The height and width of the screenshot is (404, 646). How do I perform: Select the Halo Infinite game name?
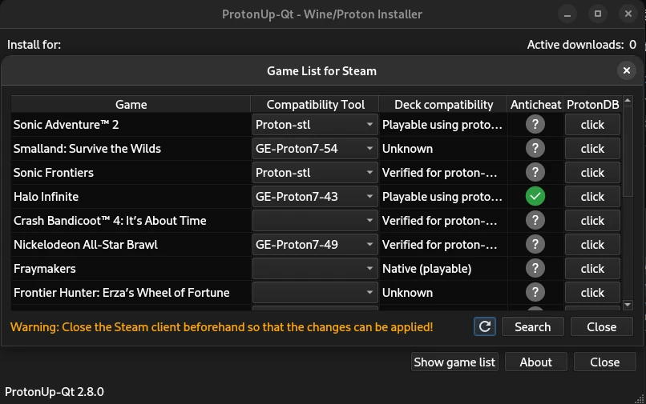click(46, 197)
